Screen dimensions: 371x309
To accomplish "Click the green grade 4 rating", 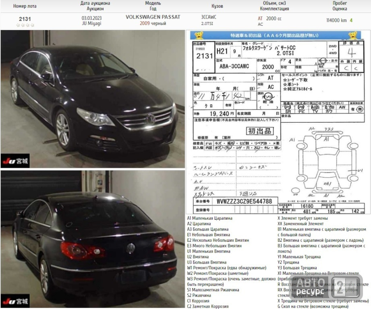I will (351, 20).
